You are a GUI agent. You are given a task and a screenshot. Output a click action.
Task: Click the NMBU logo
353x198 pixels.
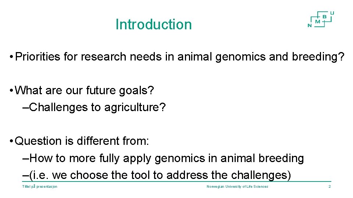[321, 19]
